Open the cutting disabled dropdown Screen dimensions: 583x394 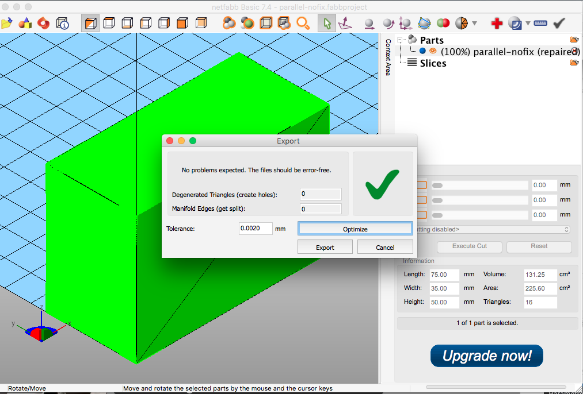tap(493, 229)
